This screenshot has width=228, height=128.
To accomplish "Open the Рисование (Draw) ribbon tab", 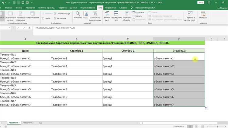I will pos(30,8).
